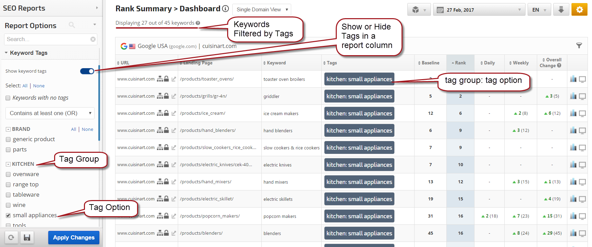
Task: Tick the generic product checkbox
Action: point(8,139)
